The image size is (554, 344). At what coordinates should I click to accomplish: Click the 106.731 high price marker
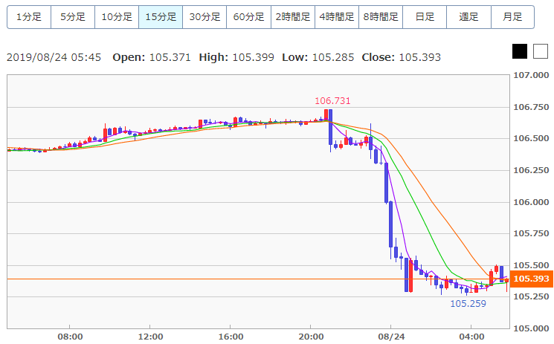pos(332,101)
